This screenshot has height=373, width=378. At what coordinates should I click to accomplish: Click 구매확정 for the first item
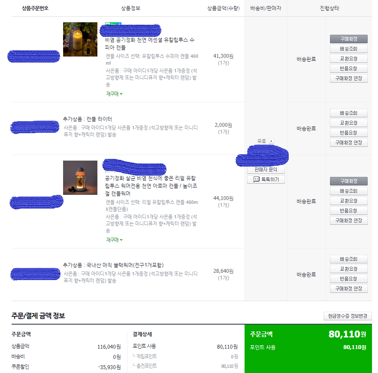(x=348, y=39)
